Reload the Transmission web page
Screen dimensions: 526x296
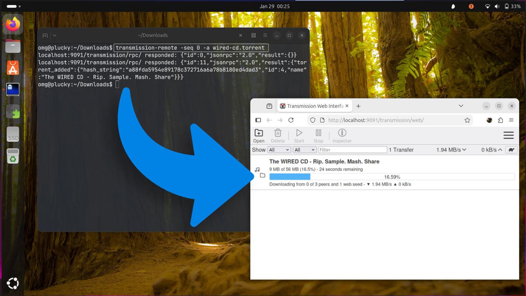(x=291, y=120)
